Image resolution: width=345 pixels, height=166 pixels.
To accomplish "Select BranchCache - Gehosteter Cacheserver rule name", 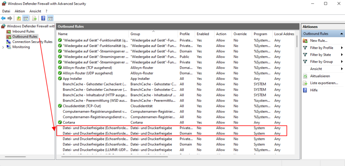I will [95, 90].
